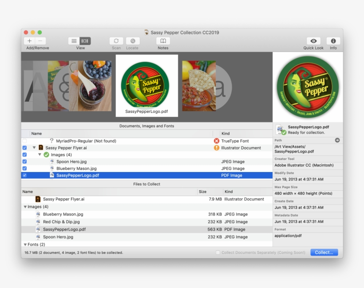
Task: Click the document icon in the window title
Action: click(x=146, y=32)
